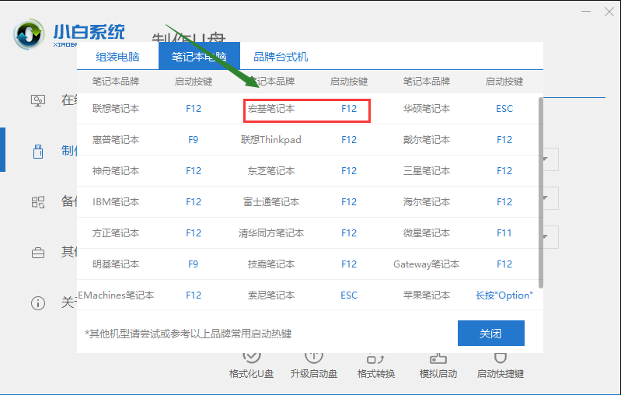
Task: Open the 品牌台式机 tab
Action: click(x=281, y=57)
